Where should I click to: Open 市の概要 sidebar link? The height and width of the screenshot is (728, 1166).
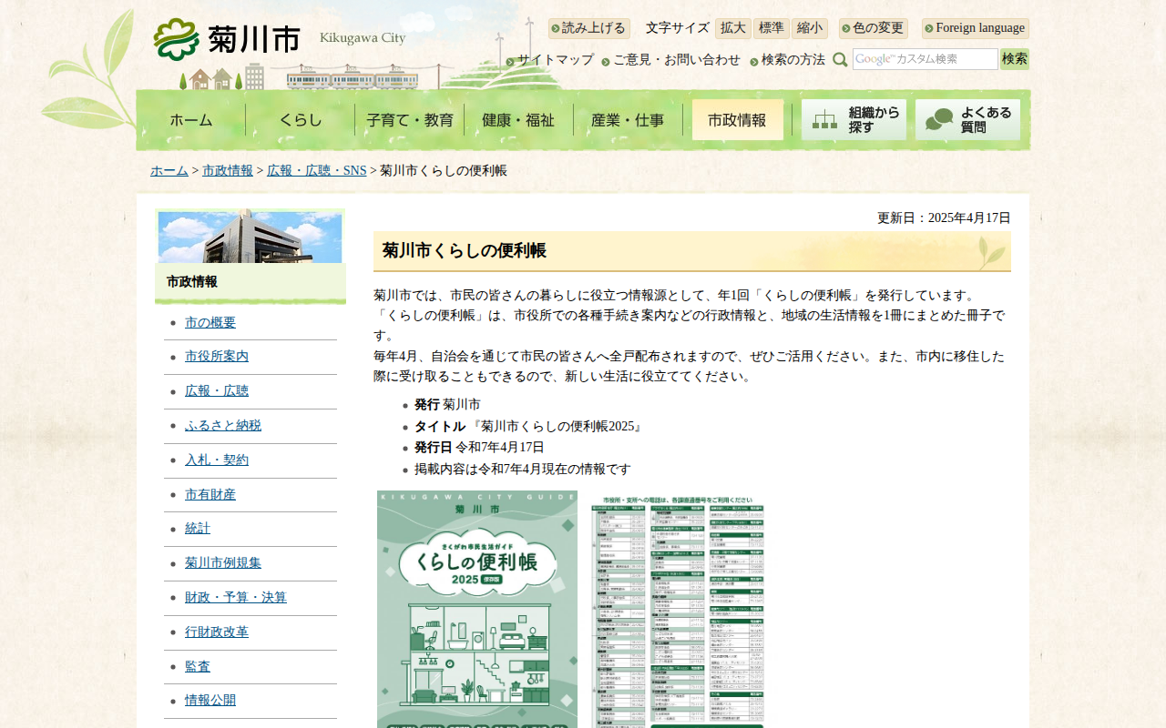coord(210,323)
